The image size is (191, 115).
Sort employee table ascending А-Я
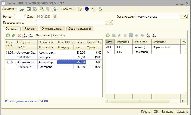25,35
